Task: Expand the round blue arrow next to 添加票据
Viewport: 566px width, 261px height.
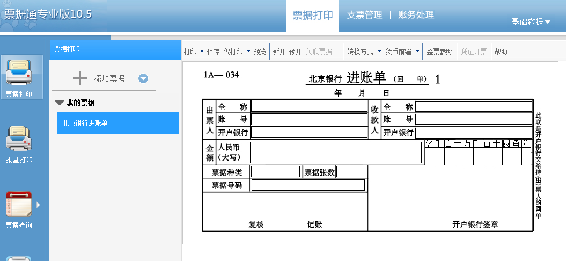Action: [143, 78]
